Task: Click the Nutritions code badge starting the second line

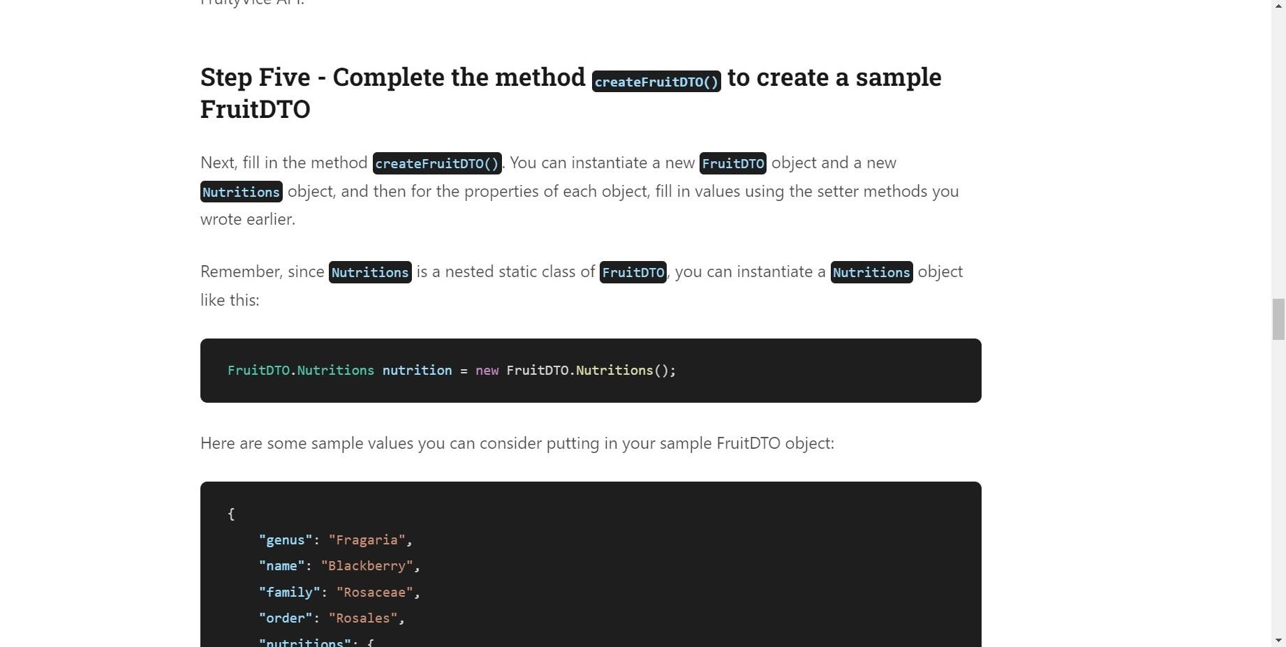Action: (240, 192)
